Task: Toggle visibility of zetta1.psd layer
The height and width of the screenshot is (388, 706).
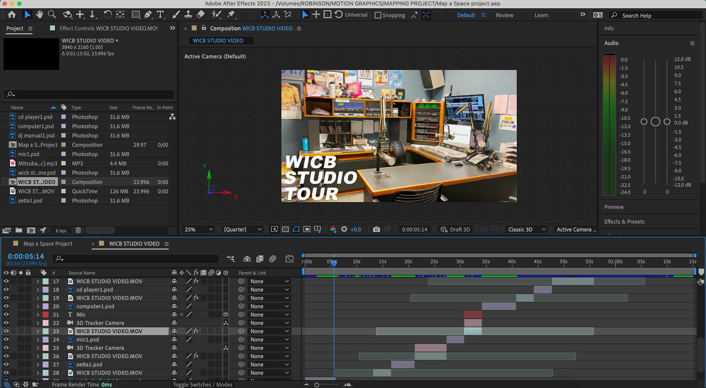Action: (x=6, y=365)
